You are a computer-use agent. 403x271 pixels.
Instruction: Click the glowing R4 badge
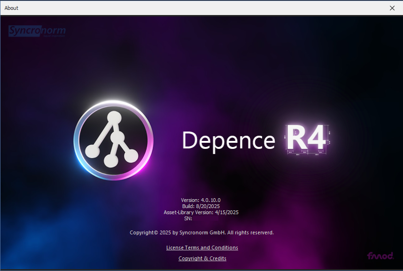305,139
